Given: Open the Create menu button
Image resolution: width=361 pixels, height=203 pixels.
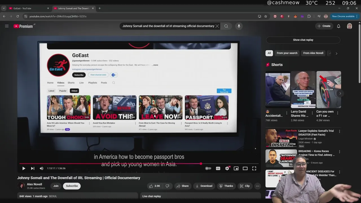Looking at the screenshot, I should pos(324,26).
